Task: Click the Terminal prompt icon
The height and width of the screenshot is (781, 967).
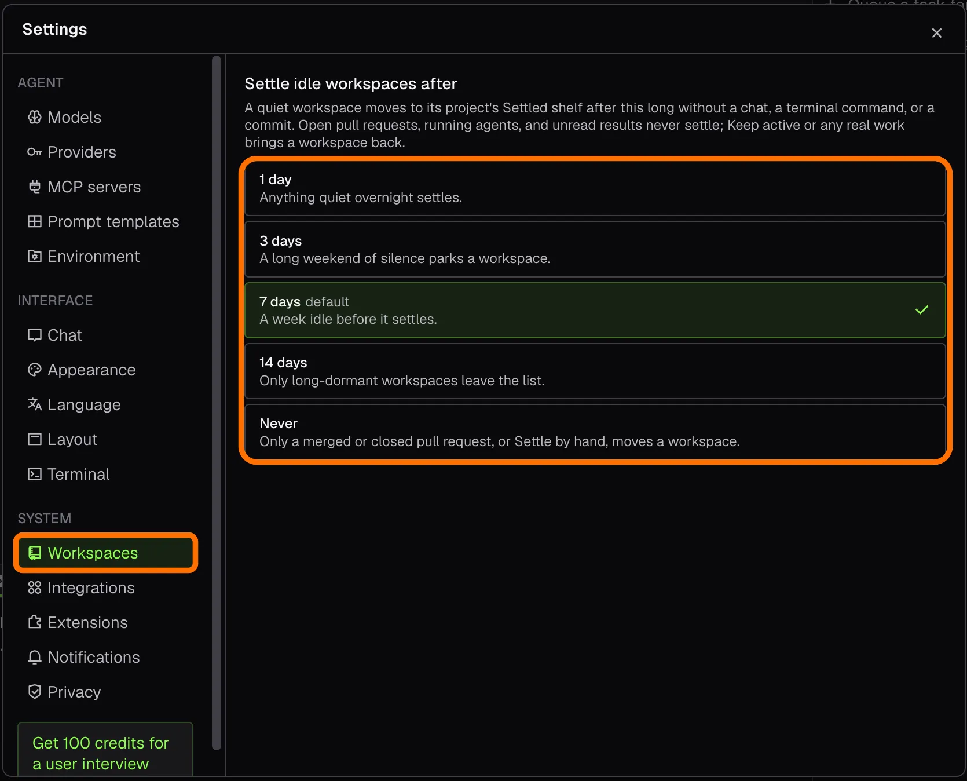Action: [35, 474]
